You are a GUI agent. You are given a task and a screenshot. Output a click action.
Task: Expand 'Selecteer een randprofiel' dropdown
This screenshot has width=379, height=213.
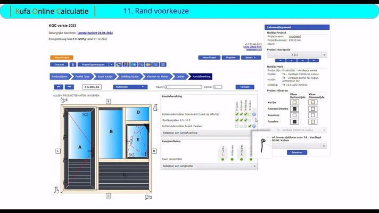click(x=209, y=166)
